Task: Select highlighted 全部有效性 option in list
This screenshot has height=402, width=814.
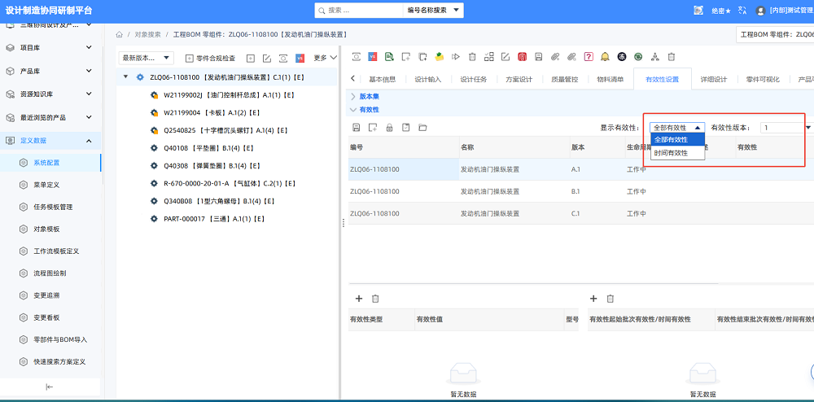Action: tap(677, 139)
